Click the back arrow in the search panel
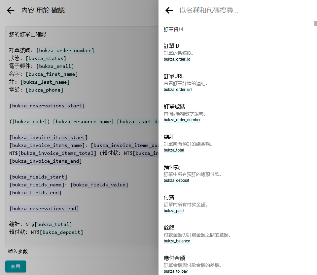 click(x=169, y=11)
